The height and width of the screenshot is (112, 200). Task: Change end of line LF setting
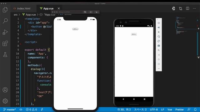(162, 110)
